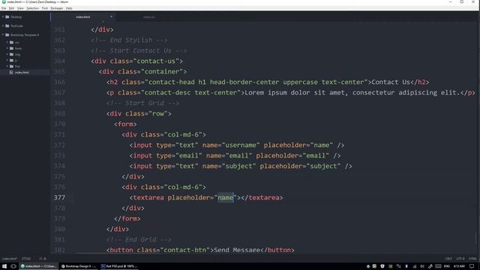Open the Edit menu
480x270 pixels.
[11, 8]
